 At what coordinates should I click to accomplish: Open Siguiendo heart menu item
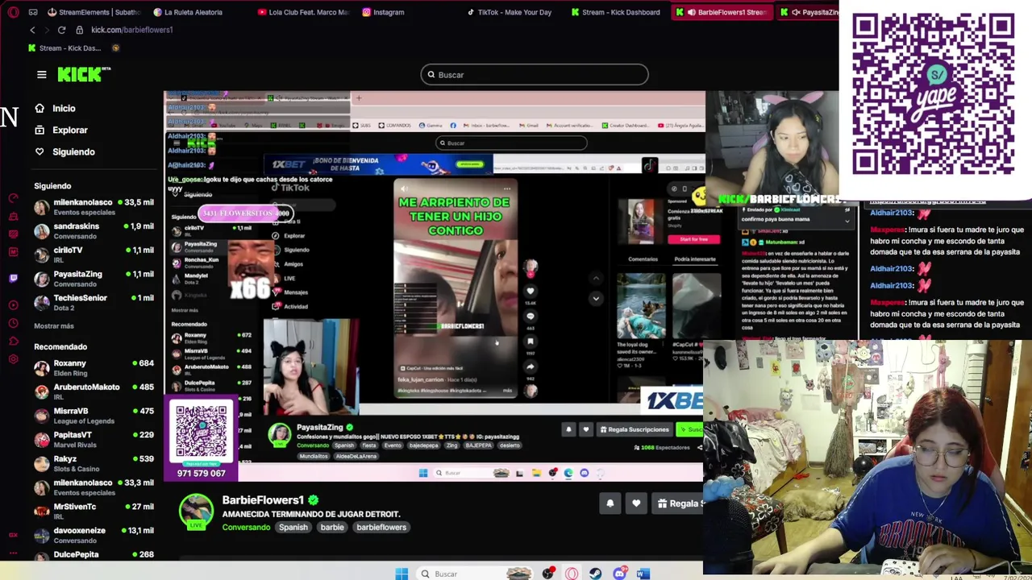(x=64, y=151)
